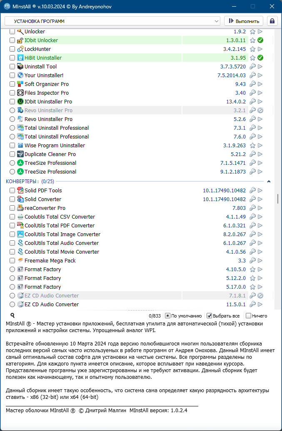
Task: Click the search magnifier icon
Action: pyautogui.click(x=12, y=316)
